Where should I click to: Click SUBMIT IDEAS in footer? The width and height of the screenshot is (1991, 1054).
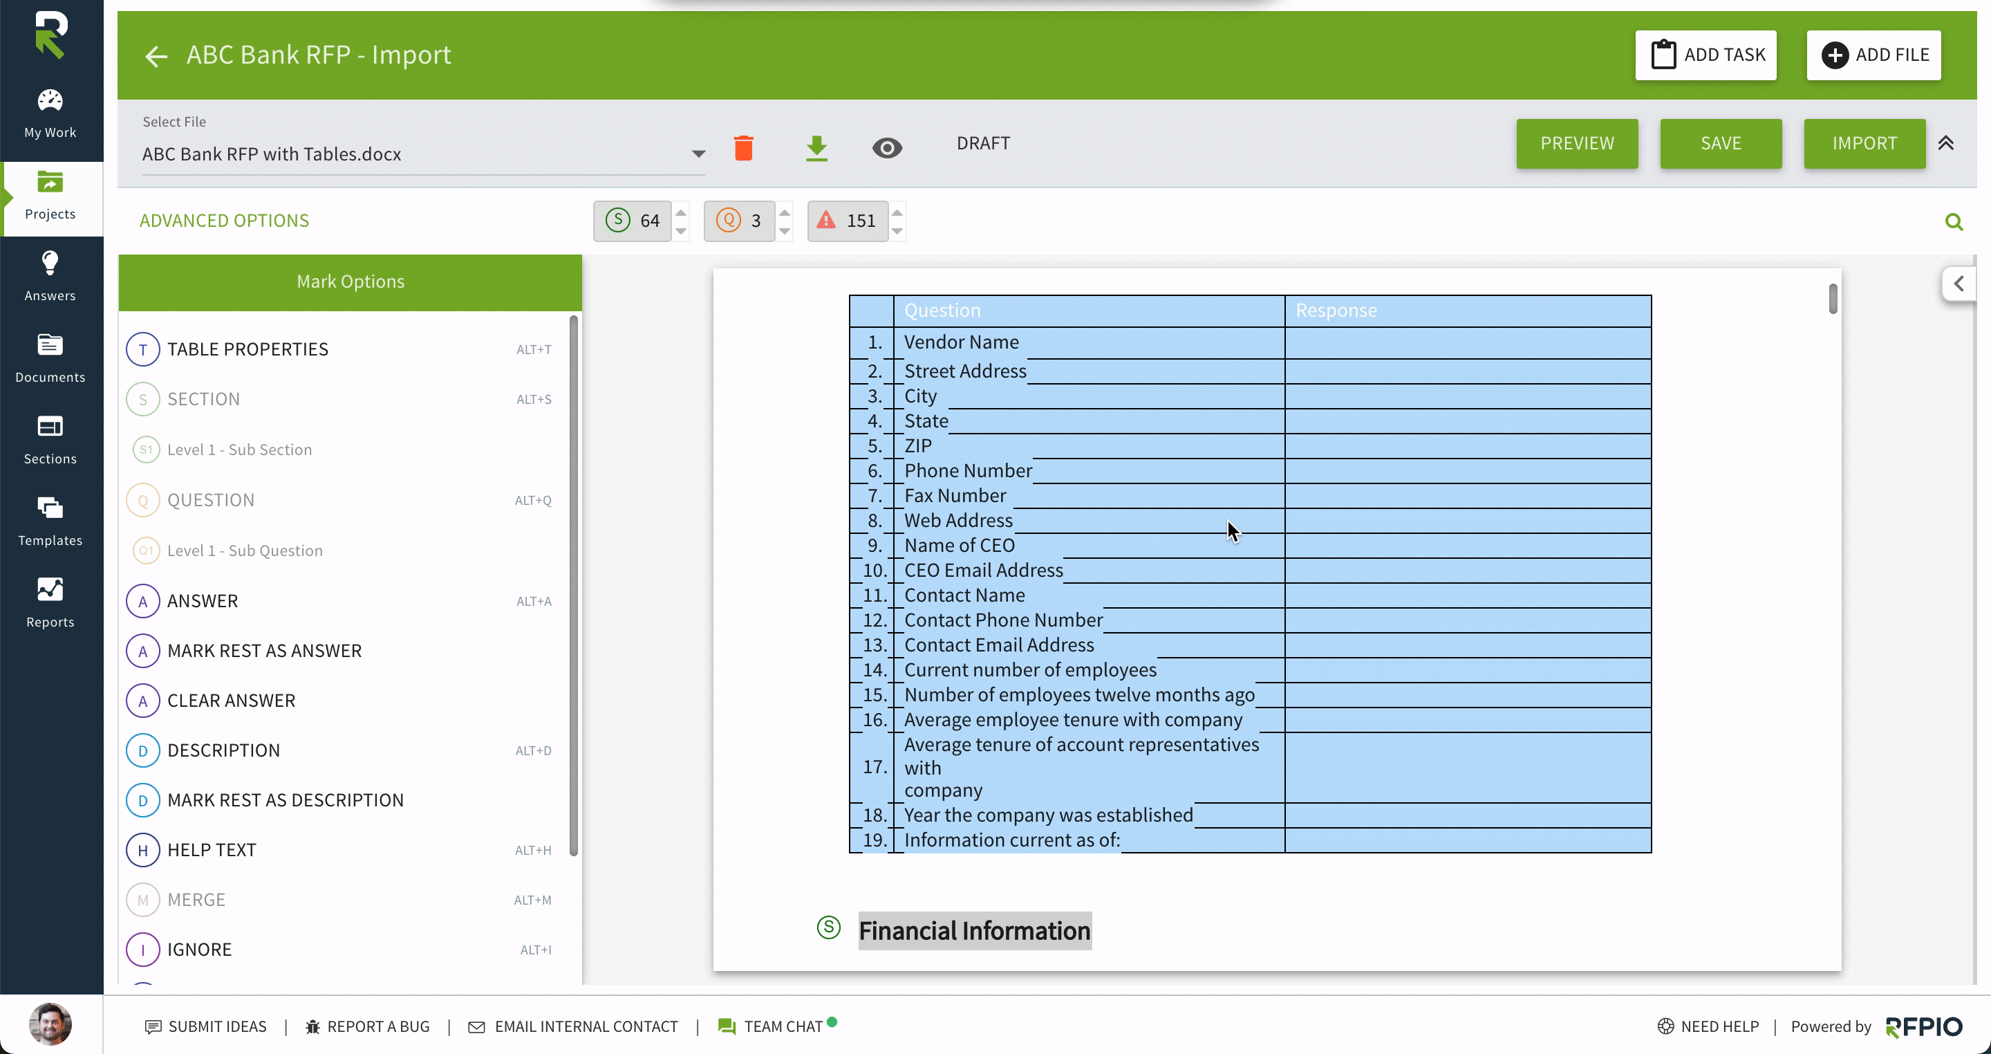pyautogui.click(x=205, y=1026)
